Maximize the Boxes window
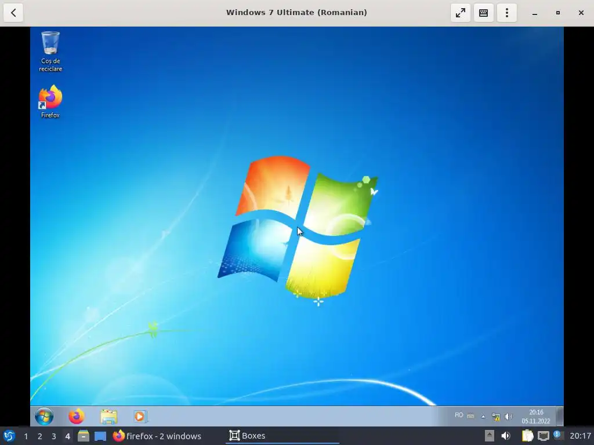 click(x=557, y=13)
